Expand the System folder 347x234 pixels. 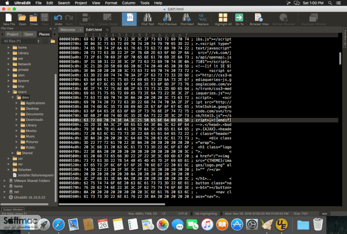(9, 81)
